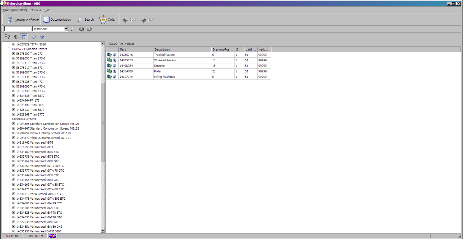Image resolution: width=463 pixels, height=239 pixels.
Task: Click the Search toolbar button
Action: point(86,20)
